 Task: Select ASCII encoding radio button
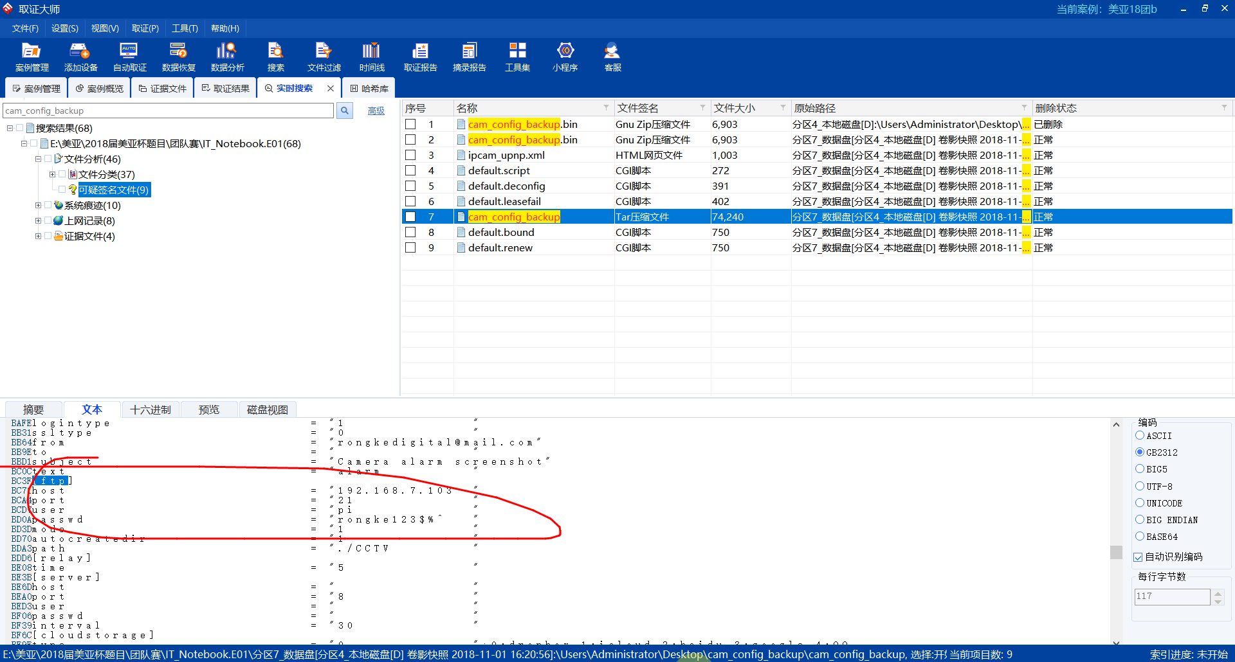coord(1140,435)
